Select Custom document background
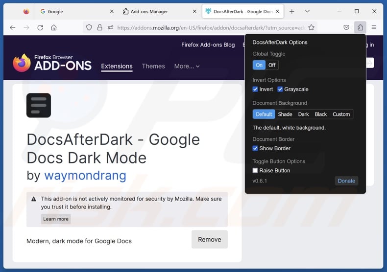The width and height of the screenshot is (387, 272). (x=341, y=114)
